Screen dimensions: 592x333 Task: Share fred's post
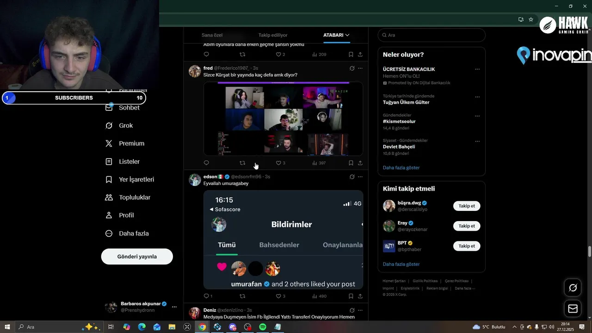coord(360,163)
